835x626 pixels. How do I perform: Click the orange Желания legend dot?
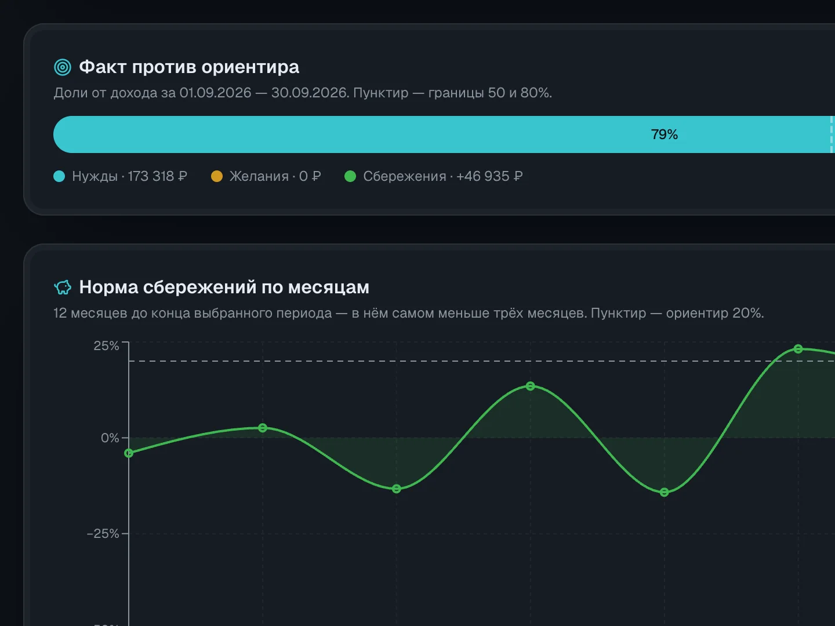point(217,176)
